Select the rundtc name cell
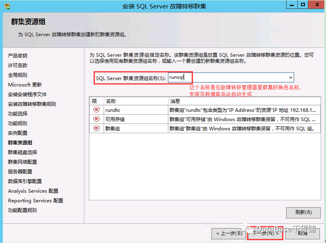This screenshot has height=243, width=326. [x=136, y=110]
